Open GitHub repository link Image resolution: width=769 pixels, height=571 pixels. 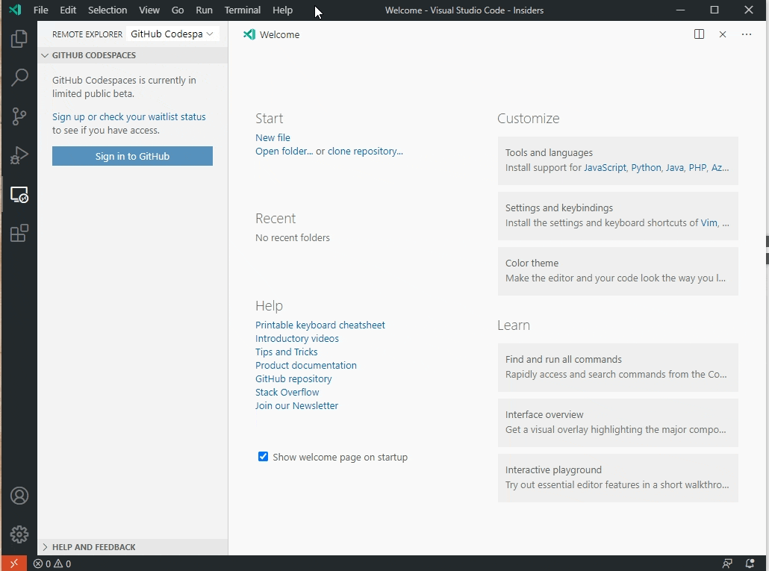tap(293, 379)
